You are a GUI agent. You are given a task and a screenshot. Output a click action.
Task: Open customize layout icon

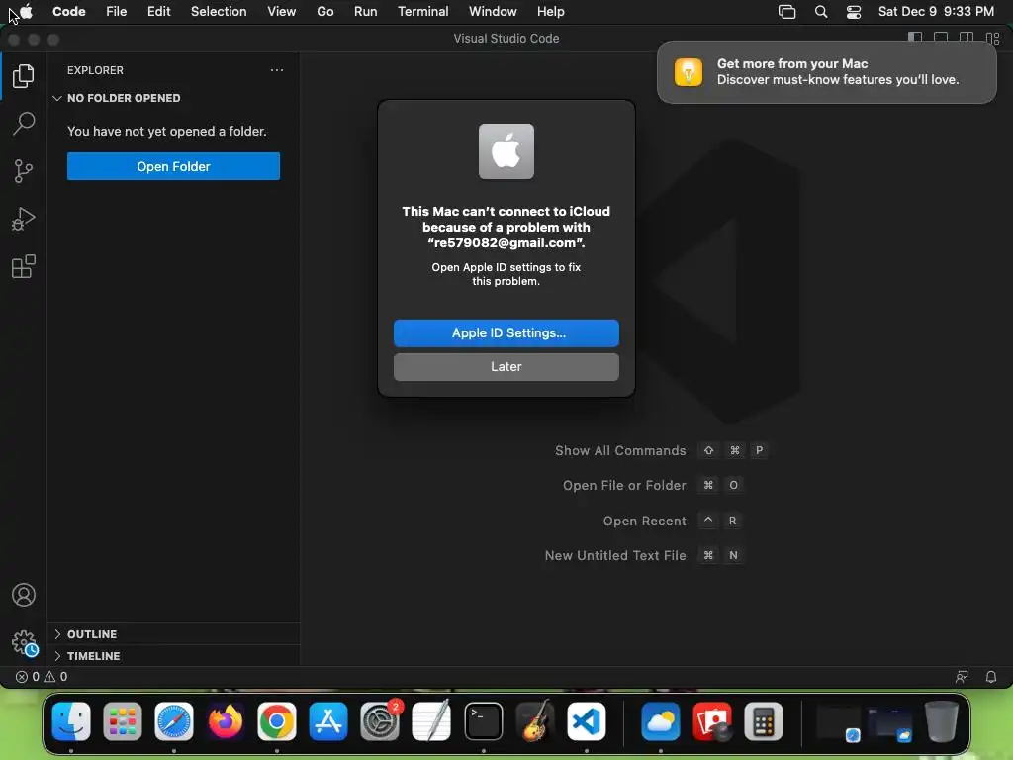click(x=992, y=39)
